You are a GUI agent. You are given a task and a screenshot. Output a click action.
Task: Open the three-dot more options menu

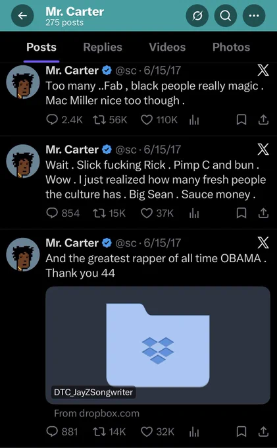click(x=254, y=16)
